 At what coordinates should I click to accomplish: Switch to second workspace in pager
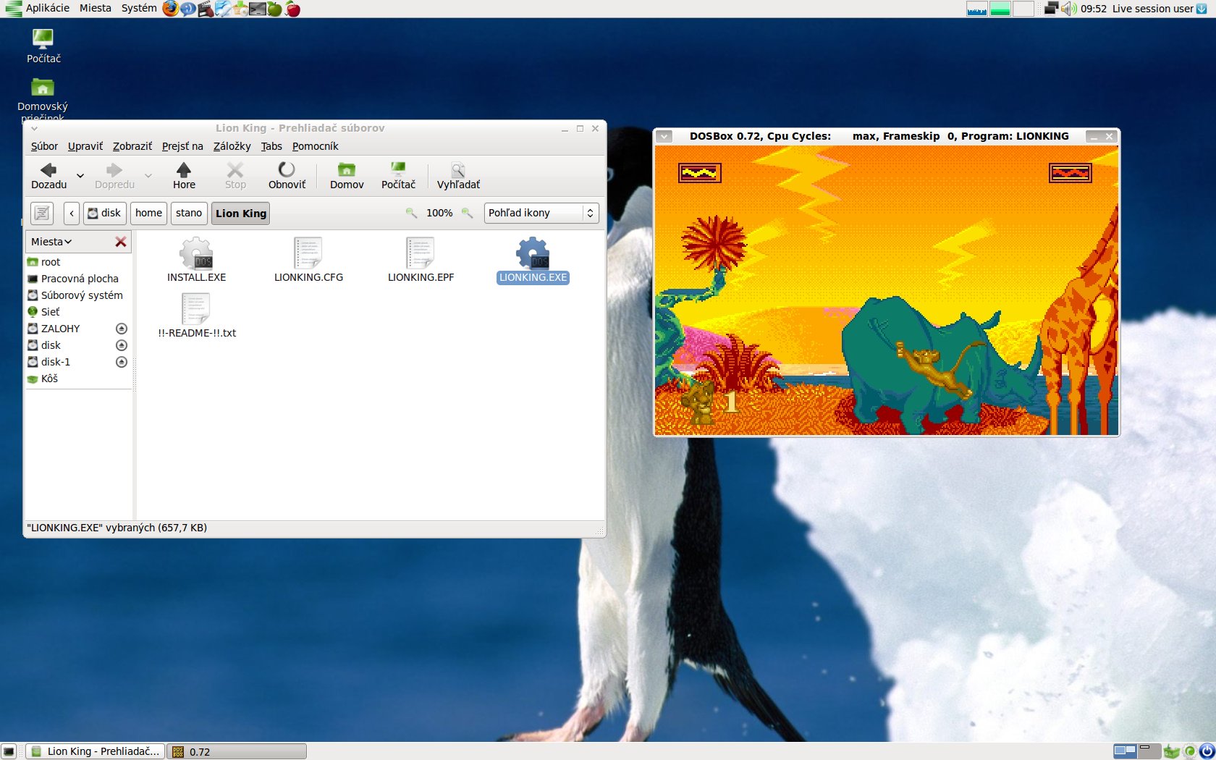point(1149,751)
